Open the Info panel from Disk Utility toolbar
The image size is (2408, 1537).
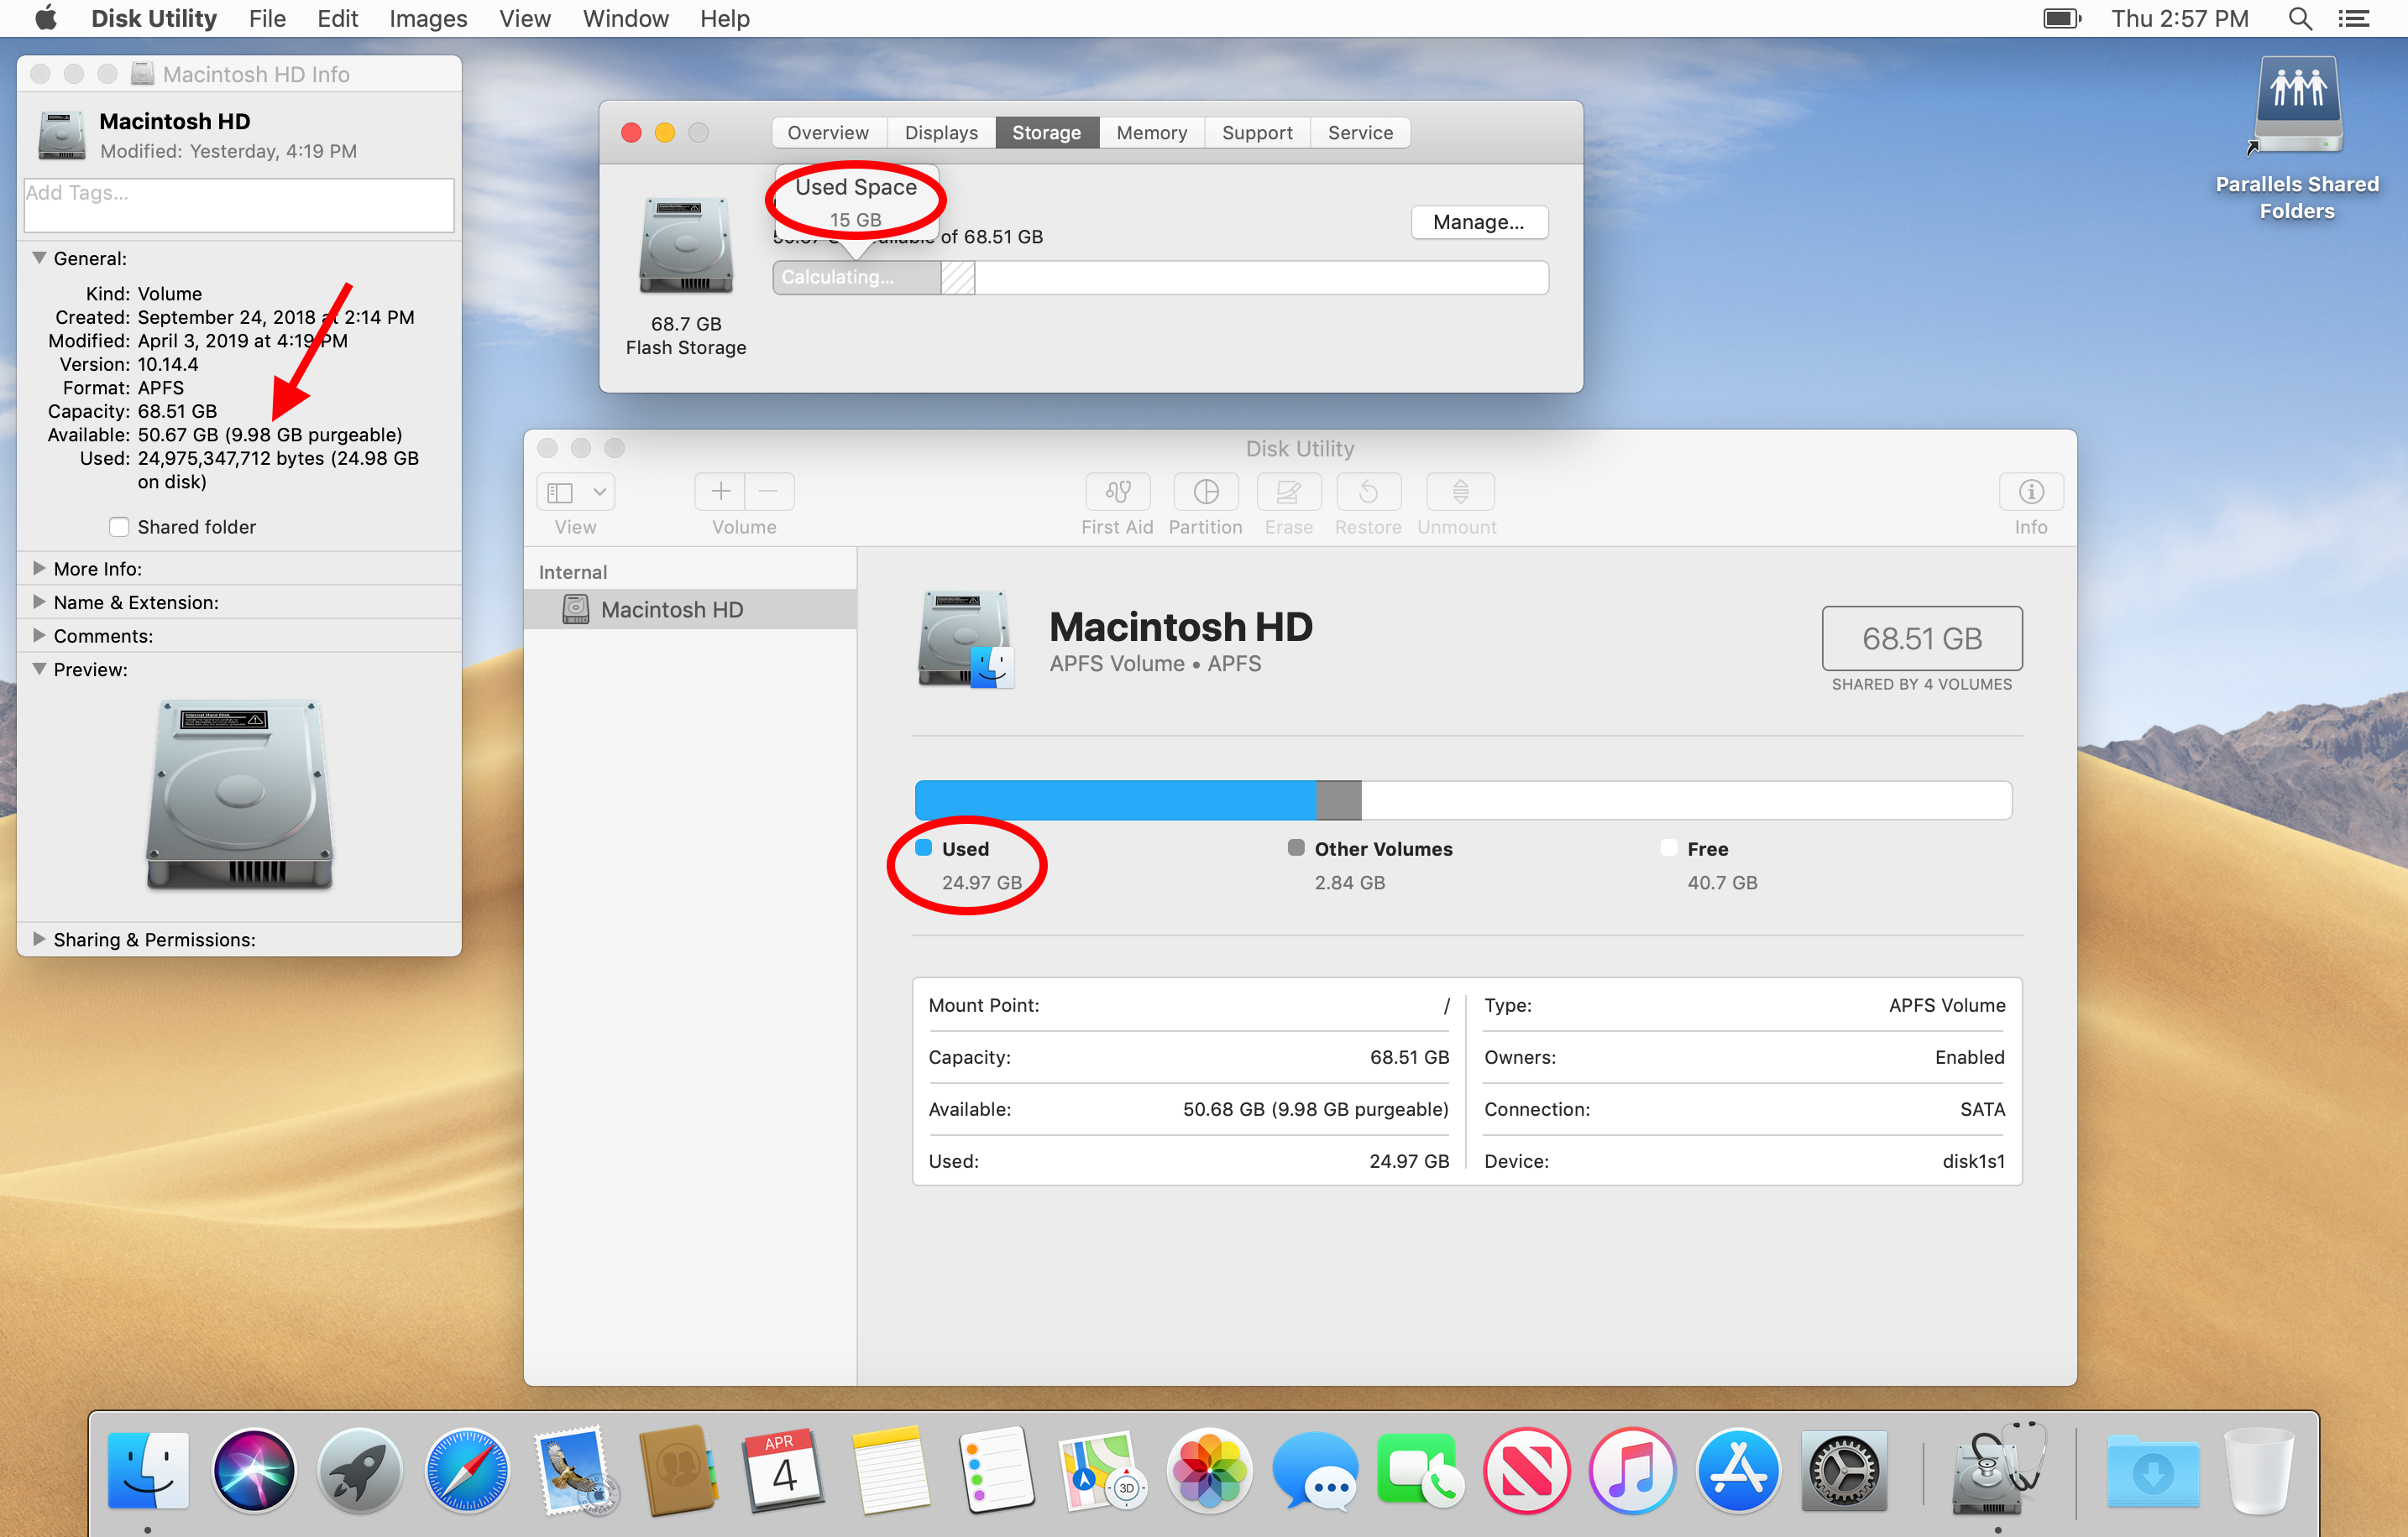point(2030,492)
